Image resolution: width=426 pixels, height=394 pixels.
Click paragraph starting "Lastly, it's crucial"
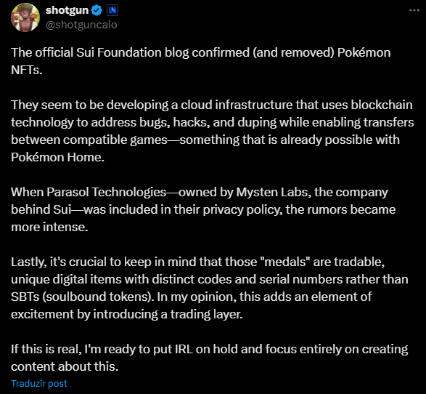click(x=210, y=288)
